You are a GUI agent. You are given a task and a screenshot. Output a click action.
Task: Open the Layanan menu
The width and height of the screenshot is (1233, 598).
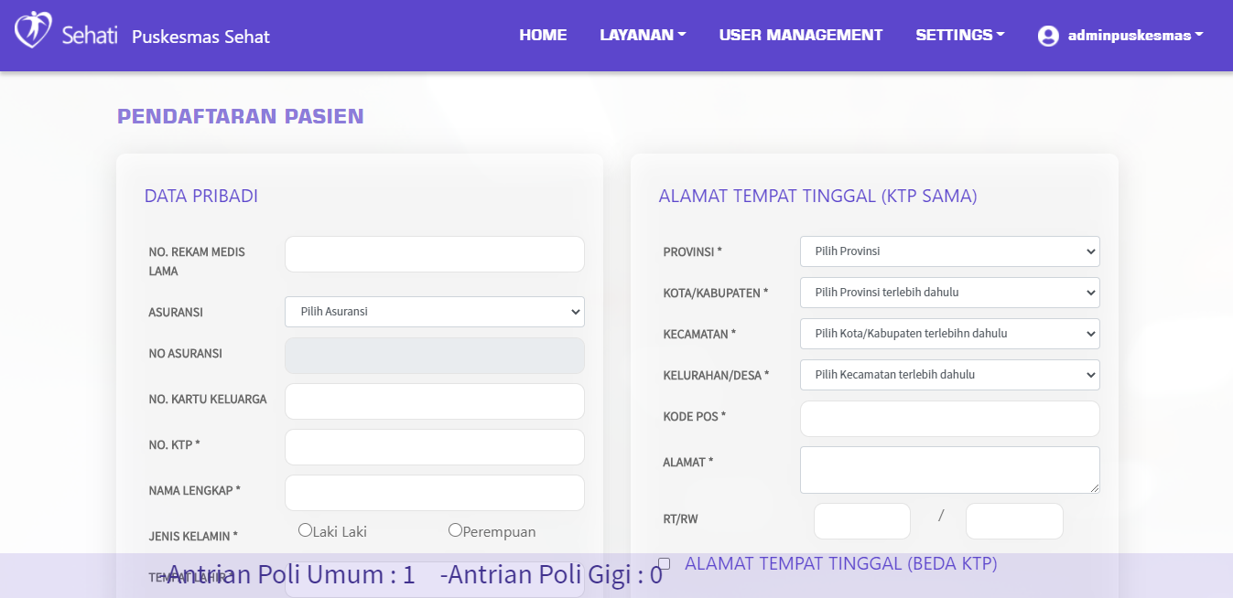pos(643,35)
